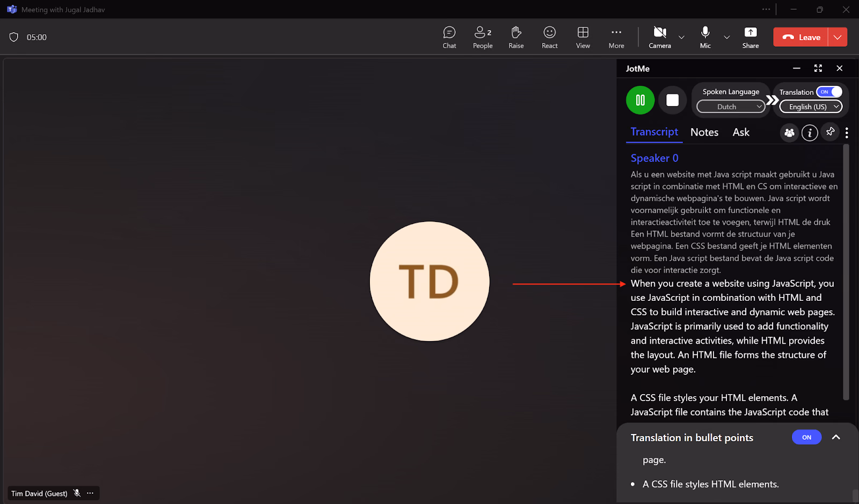This screenshot has width=859, height=504.
Task: Open Leave options dropdown arrow
Action: point(838,37)
